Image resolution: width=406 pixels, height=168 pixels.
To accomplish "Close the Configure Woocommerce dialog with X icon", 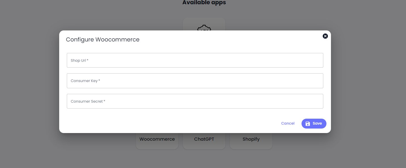I will pyautogui.click(x=325, y=36).
